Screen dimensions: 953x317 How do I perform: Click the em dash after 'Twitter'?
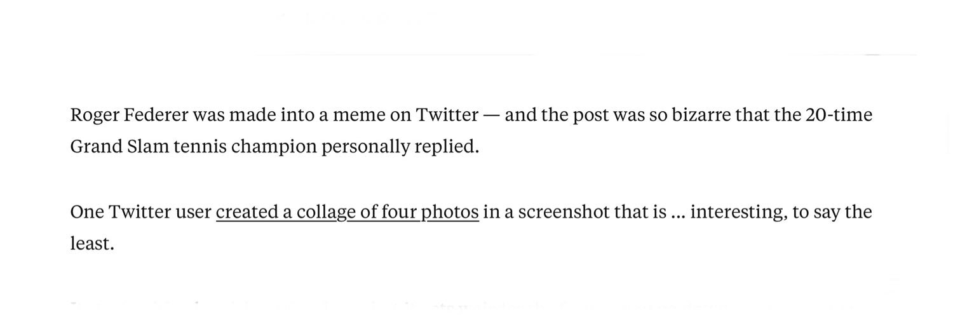(x=491, y=116)
